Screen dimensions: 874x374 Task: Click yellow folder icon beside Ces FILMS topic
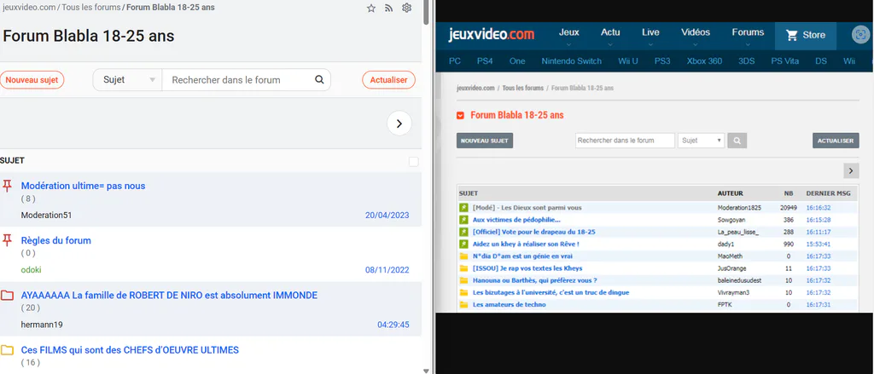tap(7, 350)
